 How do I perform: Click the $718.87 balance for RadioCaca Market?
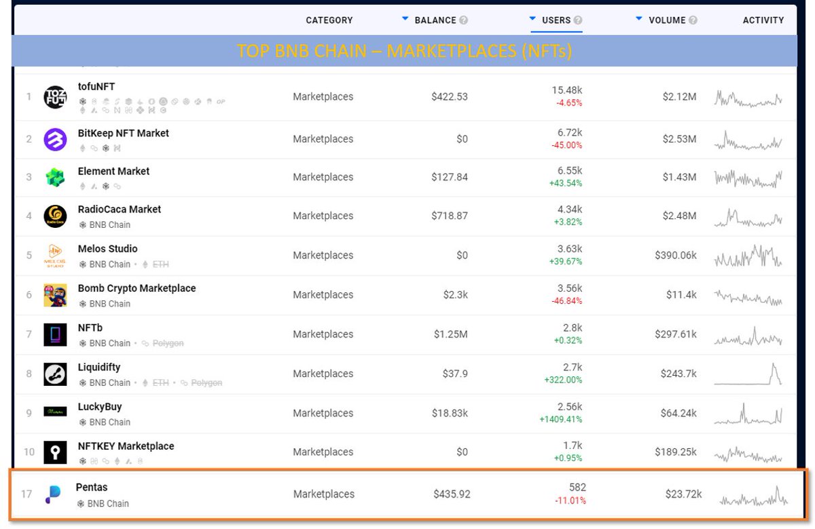[x=450, y=216]
